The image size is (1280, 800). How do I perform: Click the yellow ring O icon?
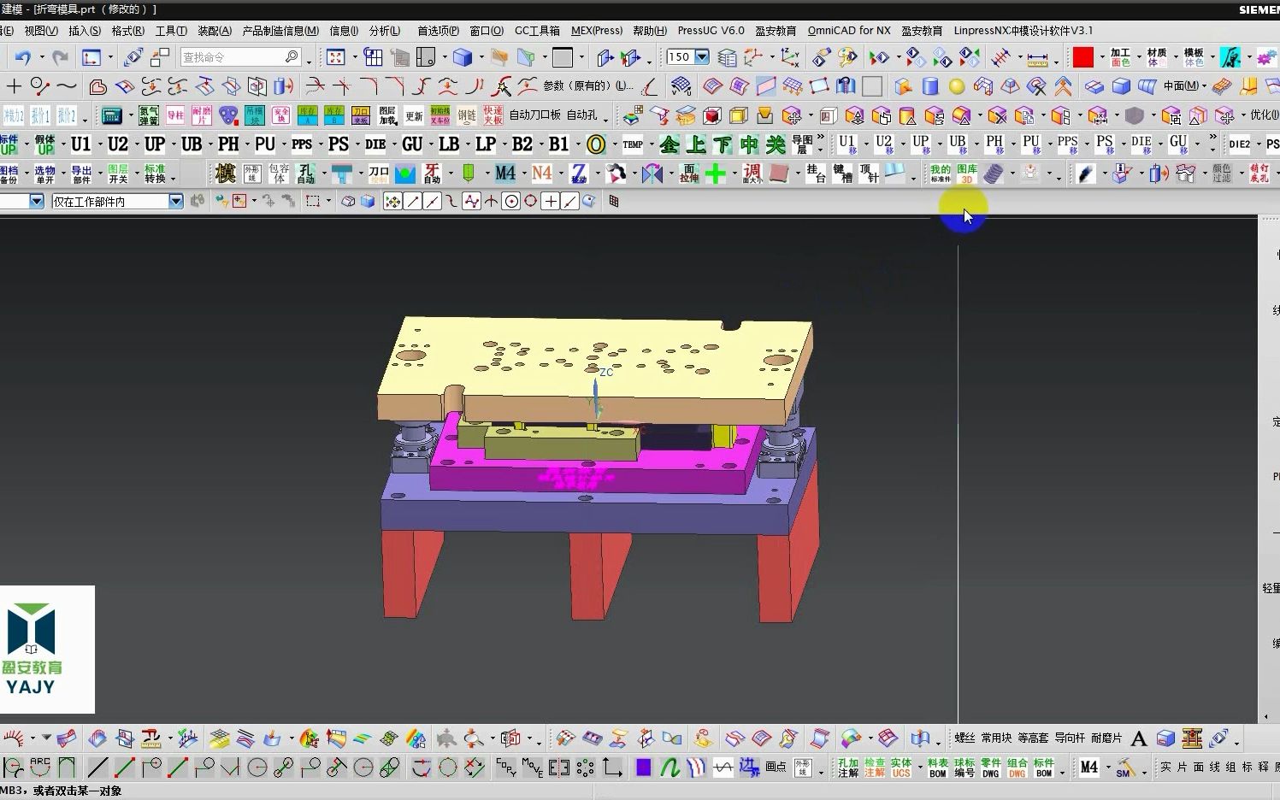click(596, 144)
